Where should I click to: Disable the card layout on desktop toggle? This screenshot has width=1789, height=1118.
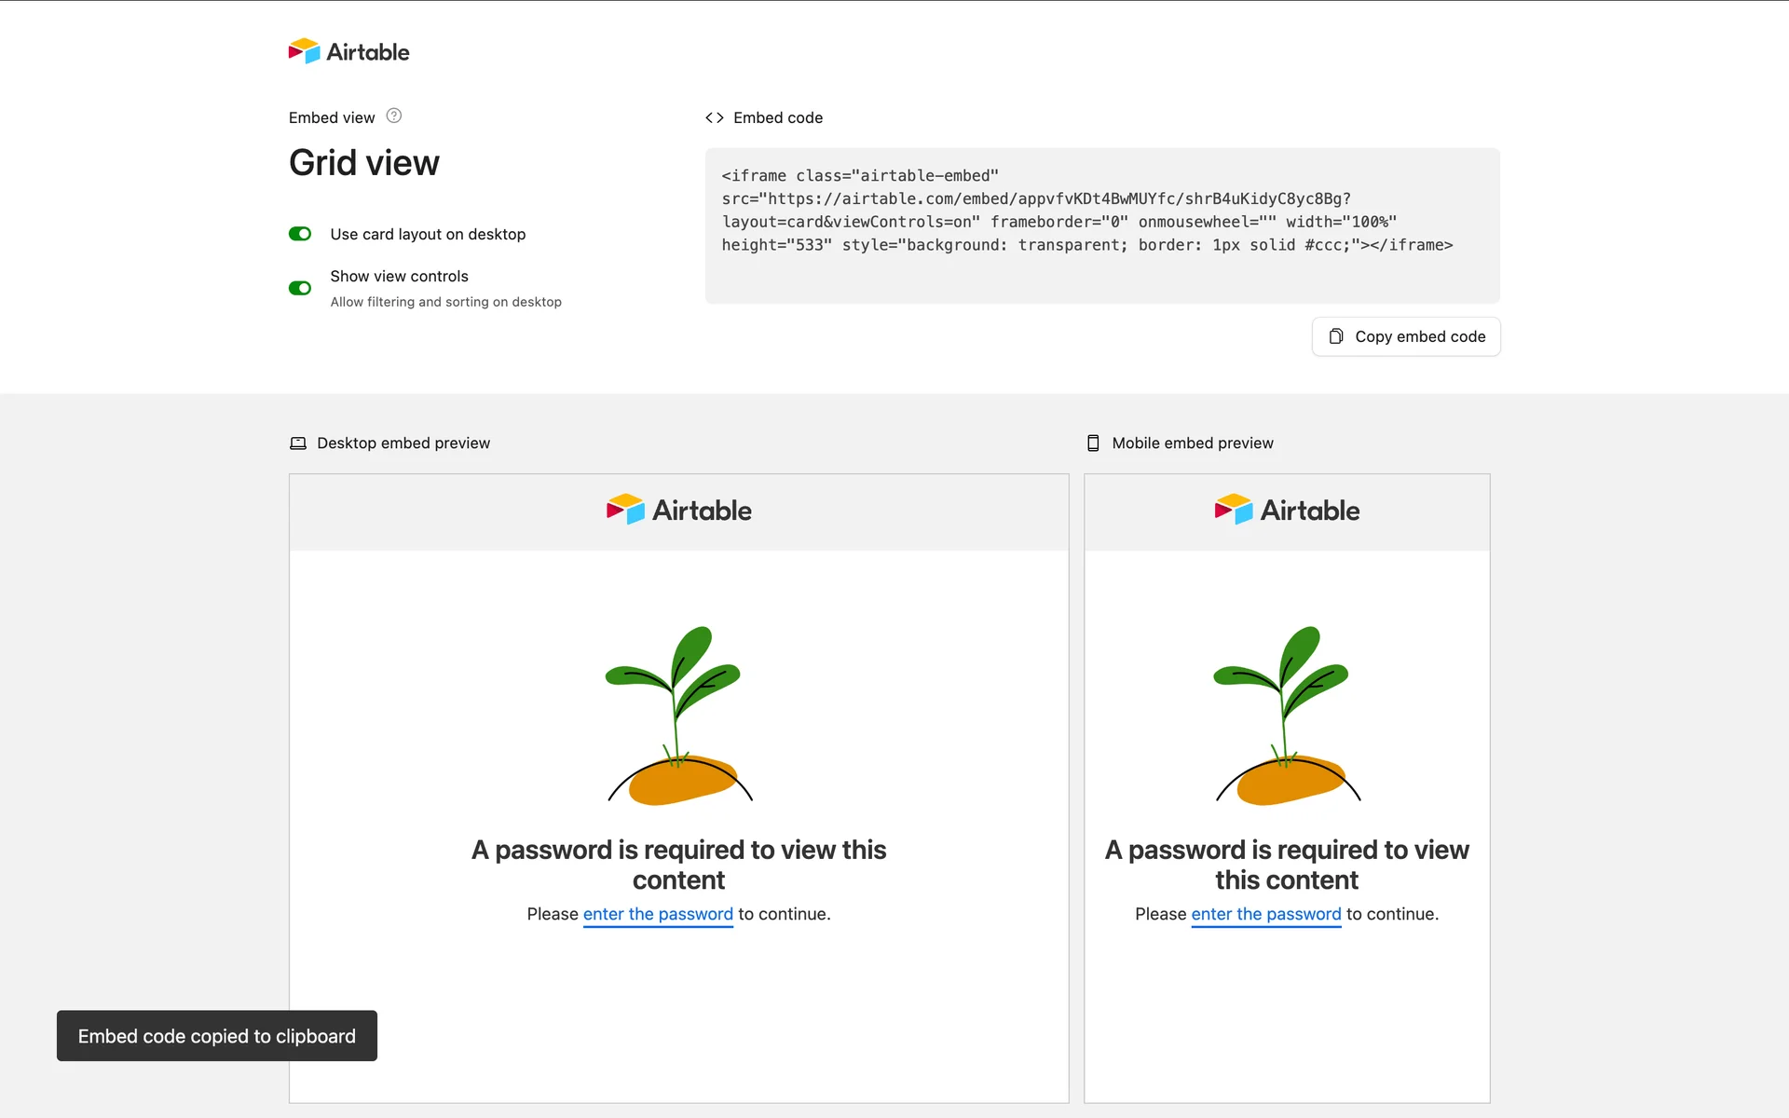300,234
